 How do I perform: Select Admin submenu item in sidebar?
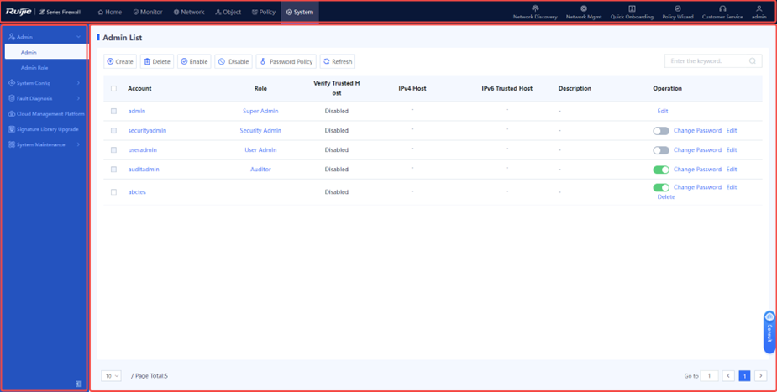pos(46,52)
